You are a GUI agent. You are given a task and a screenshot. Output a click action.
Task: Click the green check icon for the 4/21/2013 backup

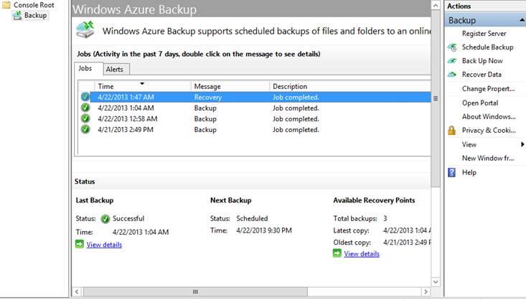pos(85,129)
